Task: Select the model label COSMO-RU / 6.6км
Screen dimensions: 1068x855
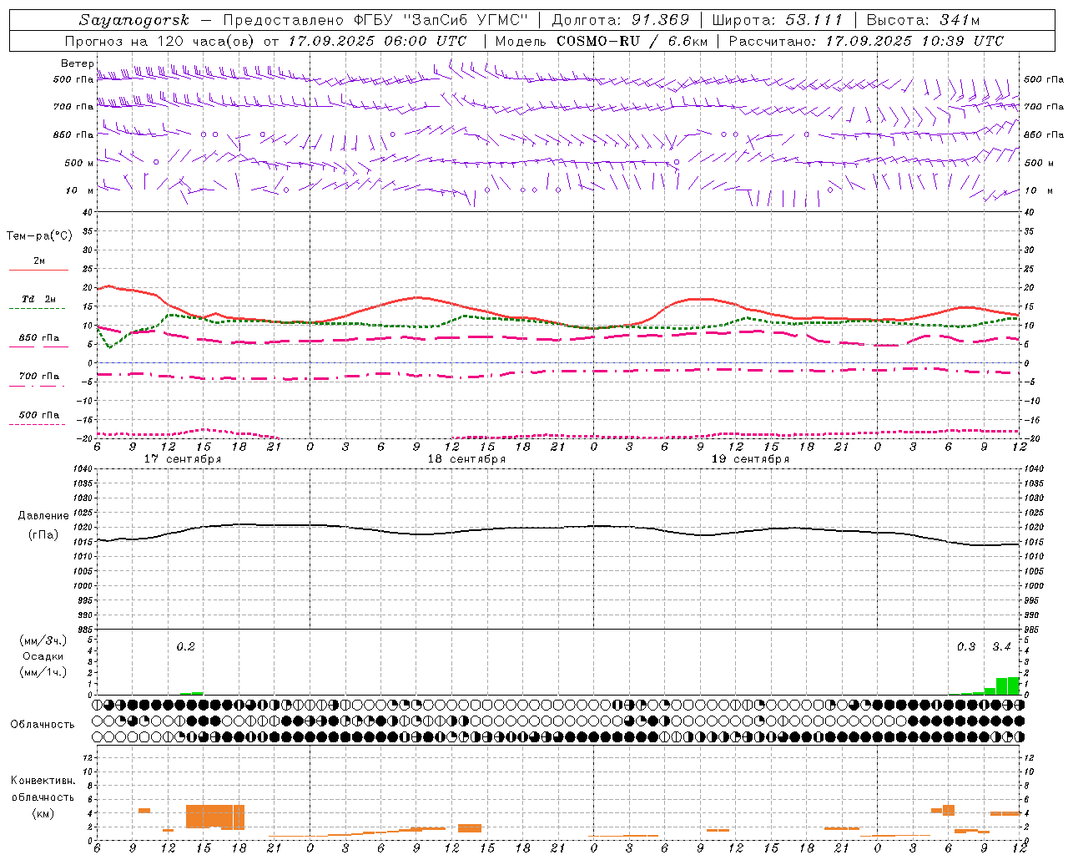Action: coord(632,41)
